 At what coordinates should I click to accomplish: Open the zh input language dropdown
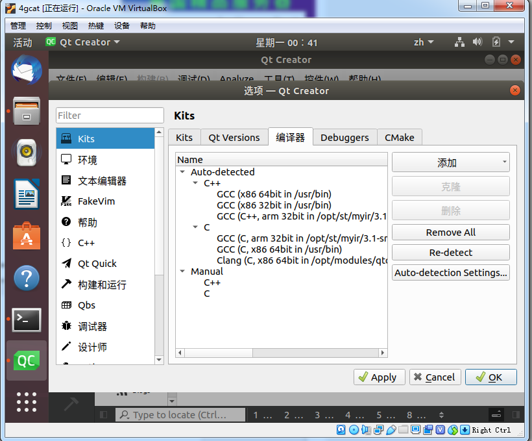coord(424,42)
